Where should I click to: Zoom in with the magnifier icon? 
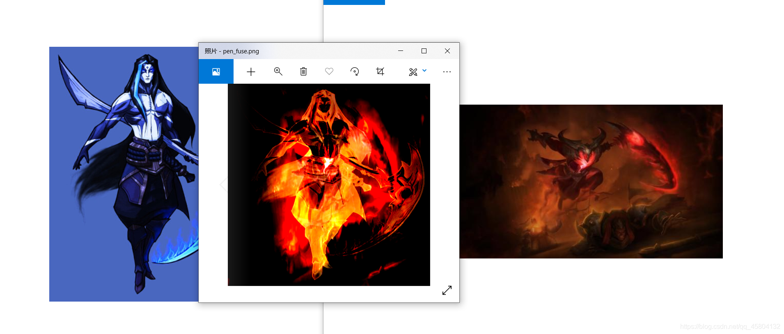tap(278, 71)
